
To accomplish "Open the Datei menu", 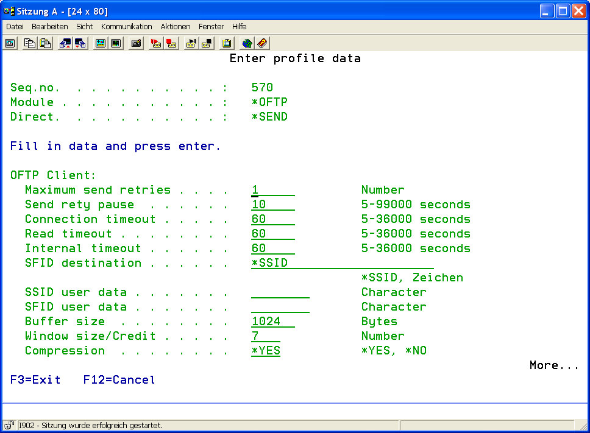I will (x=15, y=27).
